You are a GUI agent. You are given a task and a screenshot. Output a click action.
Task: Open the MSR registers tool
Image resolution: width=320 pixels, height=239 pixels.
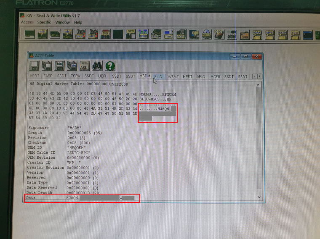156,34
